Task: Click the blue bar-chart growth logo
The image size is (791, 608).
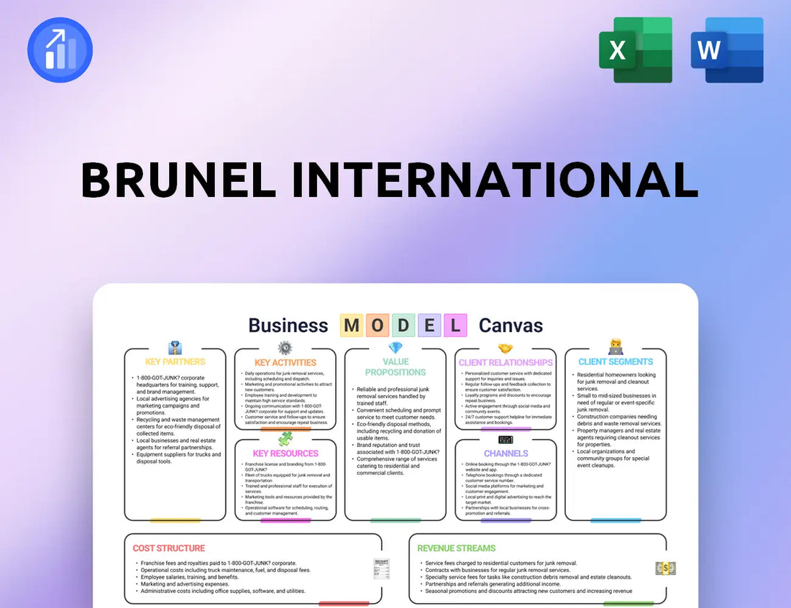Action: [x=60, y=50]
